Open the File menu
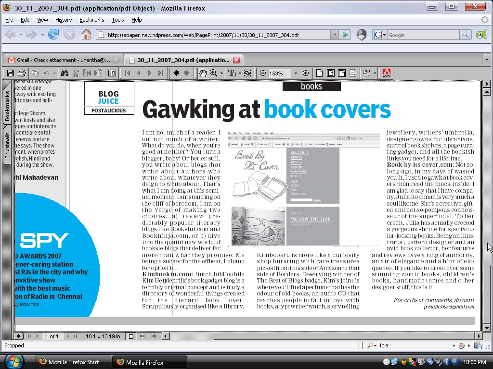This screenshot has width=493, height=369. click(9, 20)
